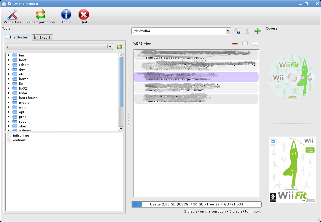Select the first disc in WBFS View

[196, 55]
